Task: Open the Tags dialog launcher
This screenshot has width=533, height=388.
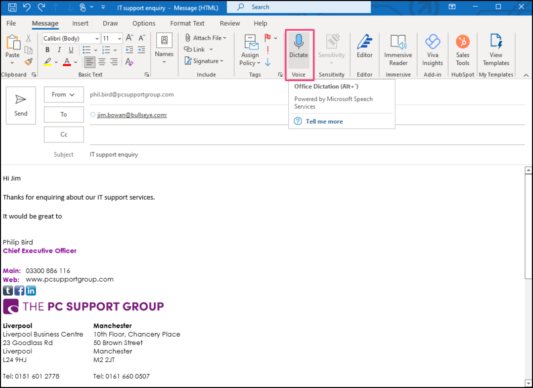Action: pyautogui.click(x=280, y=75)
